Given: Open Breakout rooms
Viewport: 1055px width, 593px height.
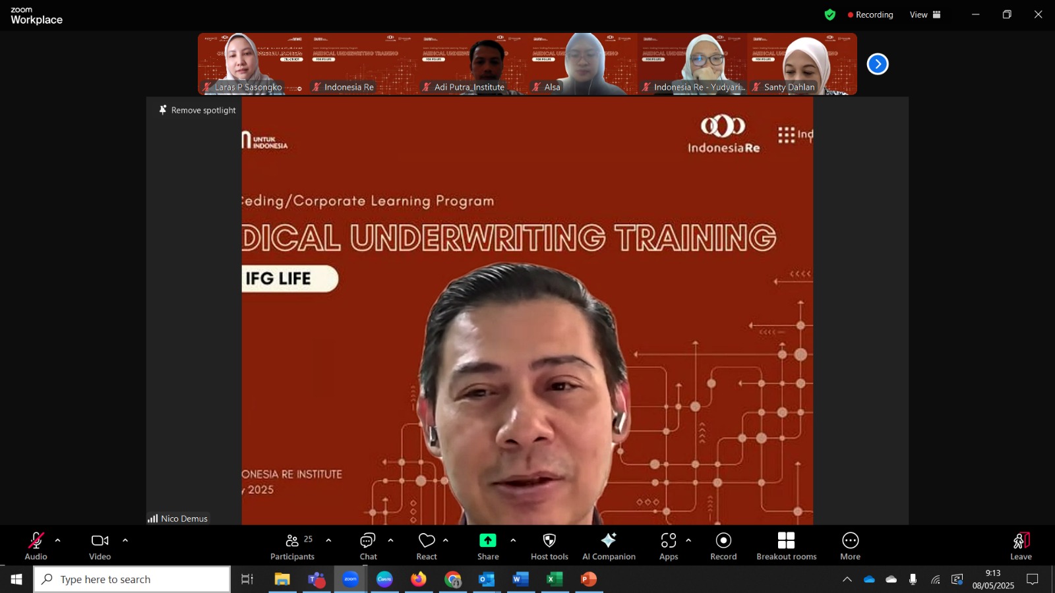Looking at the screenshot, I should [786, 546].
